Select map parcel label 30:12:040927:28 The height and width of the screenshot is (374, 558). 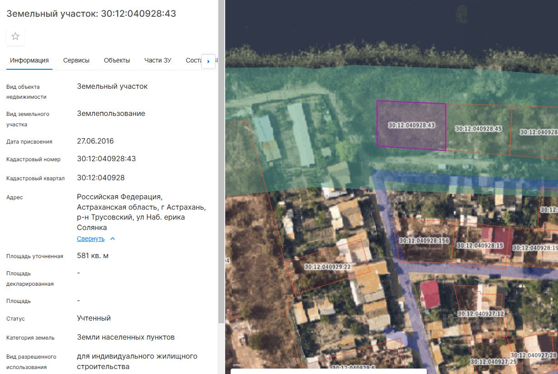pos(534,355)
